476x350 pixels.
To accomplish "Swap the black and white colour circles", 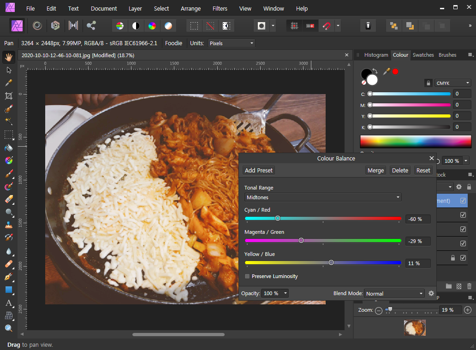I will pos(375,71).
